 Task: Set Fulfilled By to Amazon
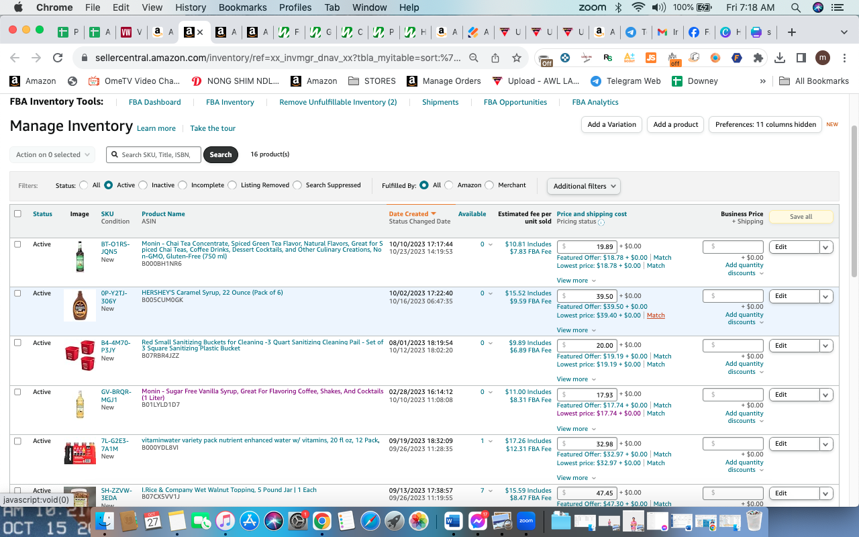click(x=448, y=185)
